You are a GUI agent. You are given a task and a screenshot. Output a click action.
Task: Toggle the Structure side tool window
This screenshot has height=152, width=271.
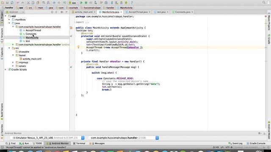coord(2,35)
